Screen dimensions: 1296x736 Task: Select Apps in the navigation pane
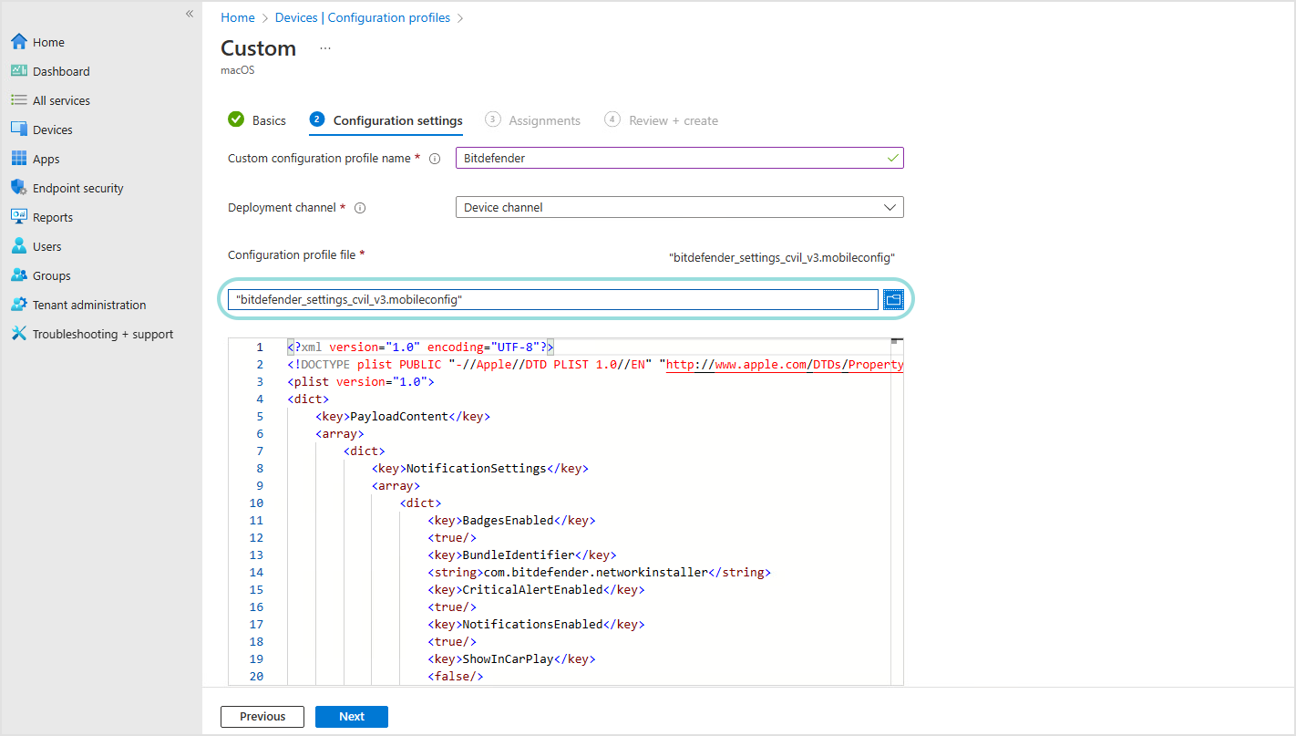pyautogui.click(x=46, y=158)
